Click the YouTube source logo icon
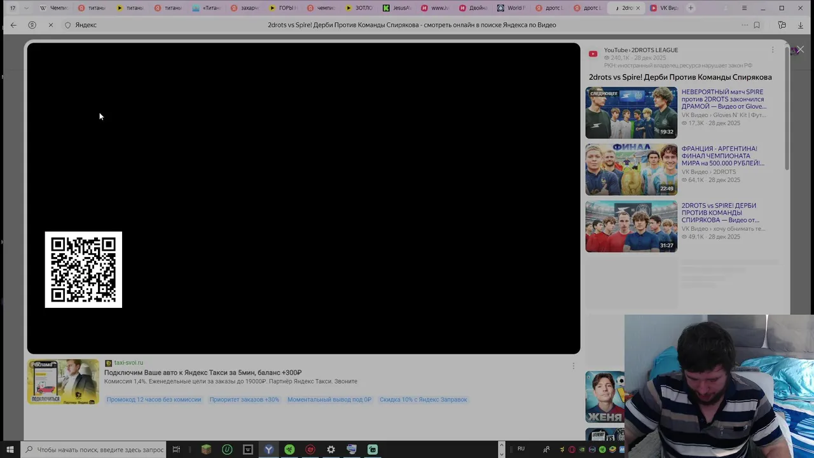This screenshot has height=458, width=814. tap(593, 53)
